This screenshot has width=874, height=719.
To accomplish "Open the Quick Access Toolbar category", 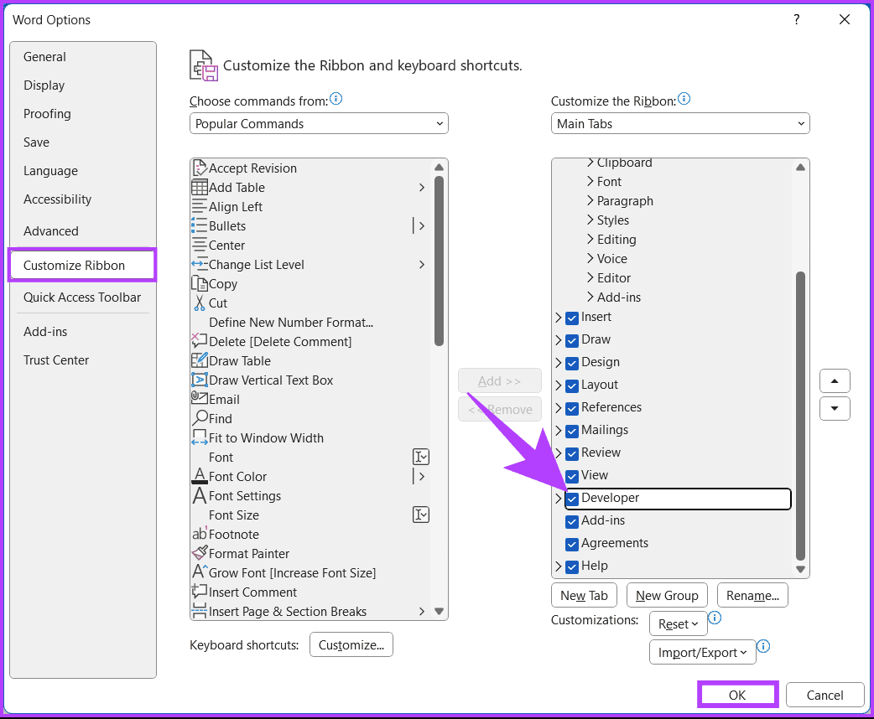I will tap(82, 297).
